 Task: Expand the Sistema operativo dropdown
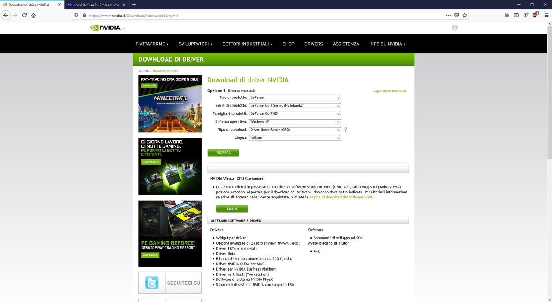pos(295,122)
